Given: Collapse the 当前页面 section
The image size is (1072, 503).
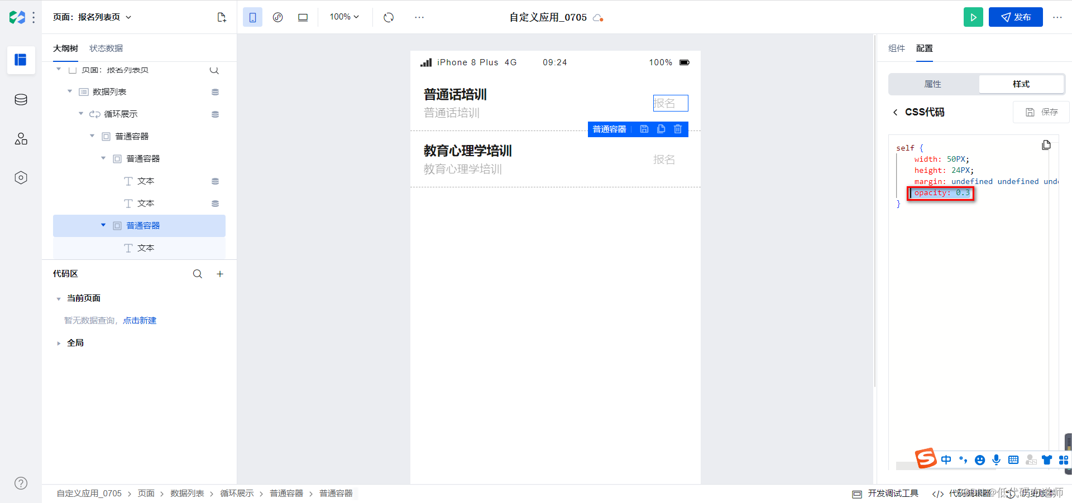Looking at the screenshot, I should pos(59,299).
